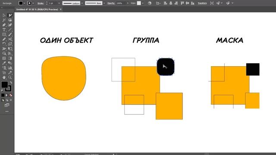Image resolution: width=276 pixels, height=155 pixels.
Task: Select the Column Graph tool
Action: pyautogui.click(x=10, y=68)
